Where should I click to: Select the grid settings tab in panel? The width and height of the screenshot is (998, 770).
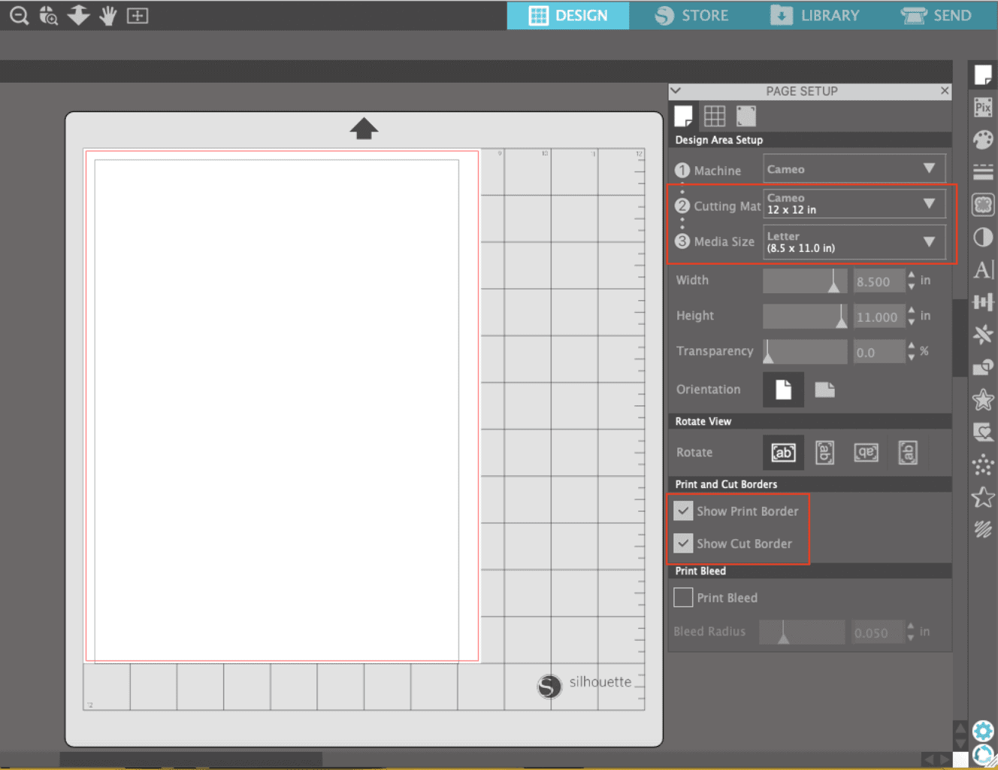[715, 116]
